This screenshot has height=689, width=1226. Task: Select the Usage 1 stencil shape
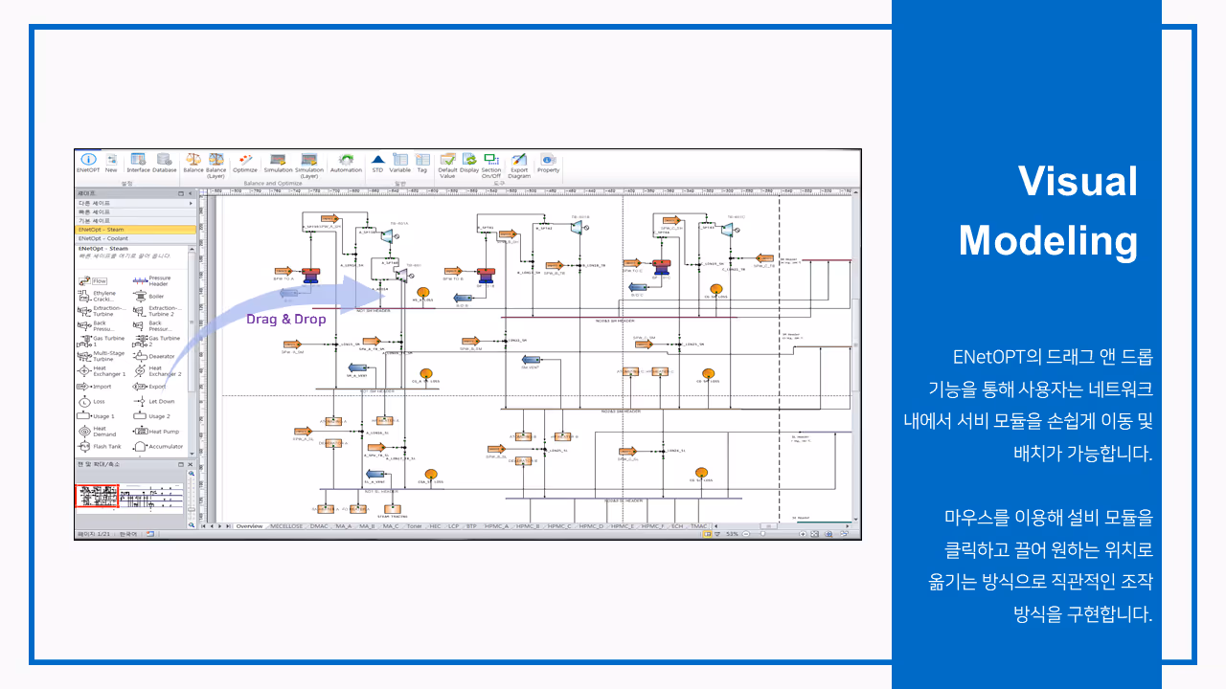click(96, 416)
